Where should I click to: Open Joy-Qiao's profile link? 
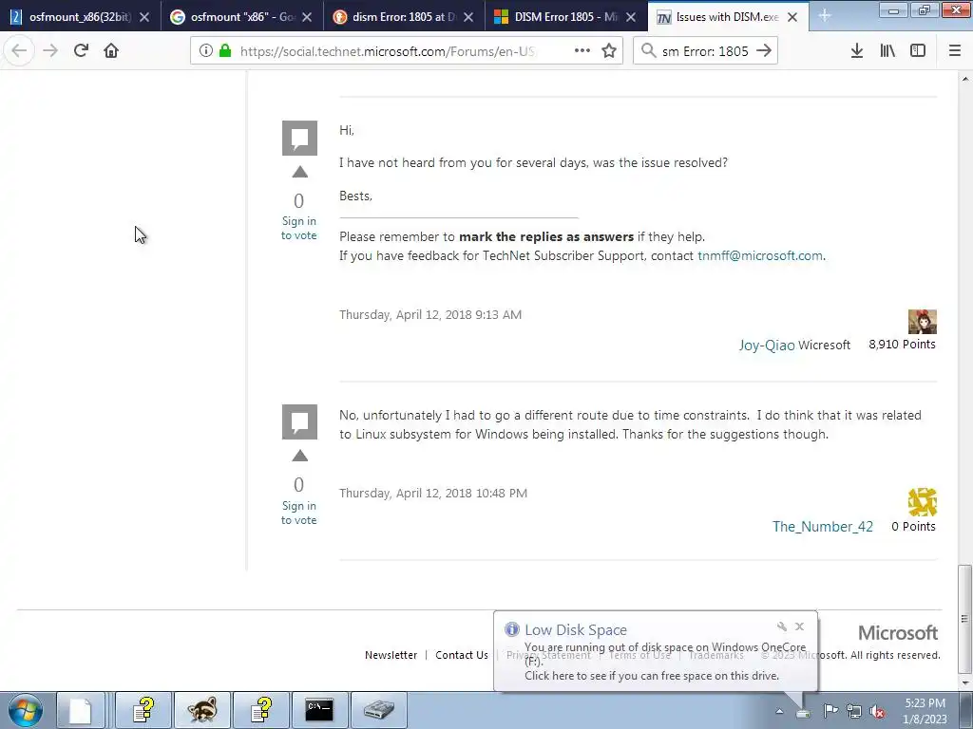[767, 346]
